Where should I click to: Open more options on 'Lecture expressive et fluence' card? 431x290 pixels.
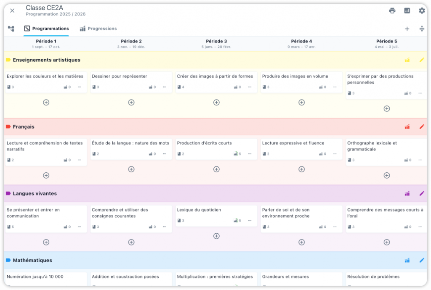point(335,154)
